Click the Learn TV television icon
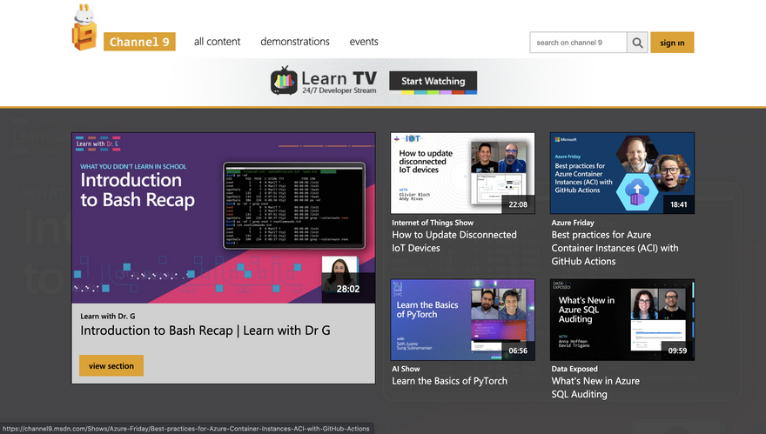 coord(284,81)
